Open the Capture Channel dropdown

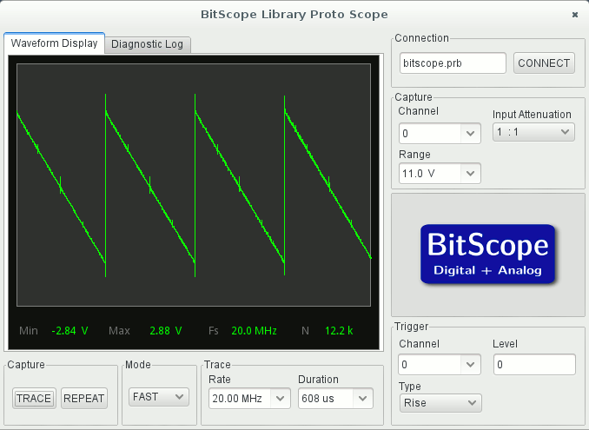pyautogui.click(x=440, y=133)
